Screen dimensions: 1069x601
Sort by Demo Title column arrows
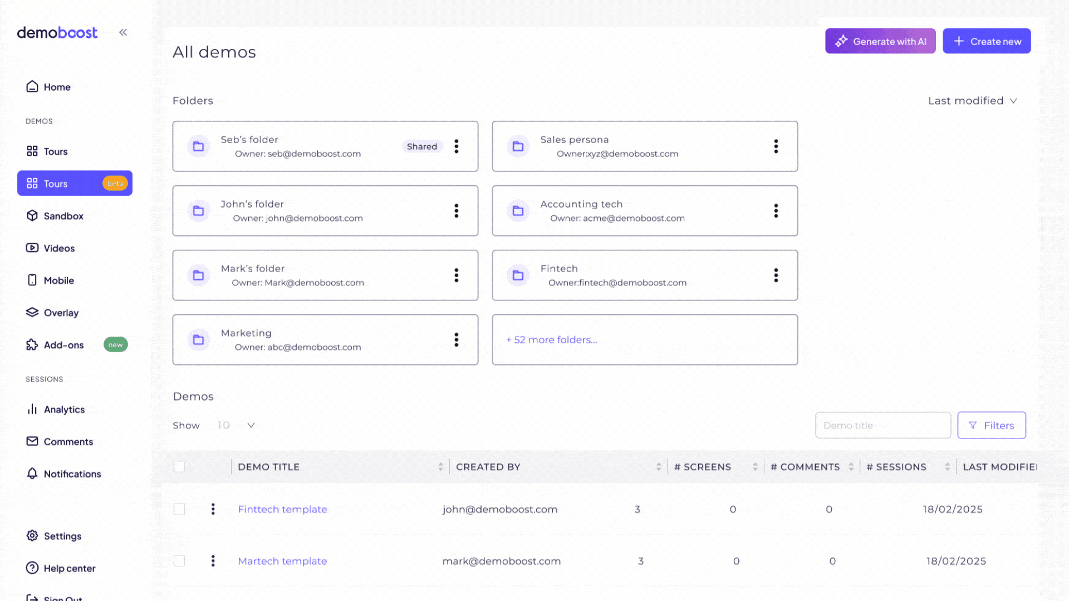(x=440, y=467)
